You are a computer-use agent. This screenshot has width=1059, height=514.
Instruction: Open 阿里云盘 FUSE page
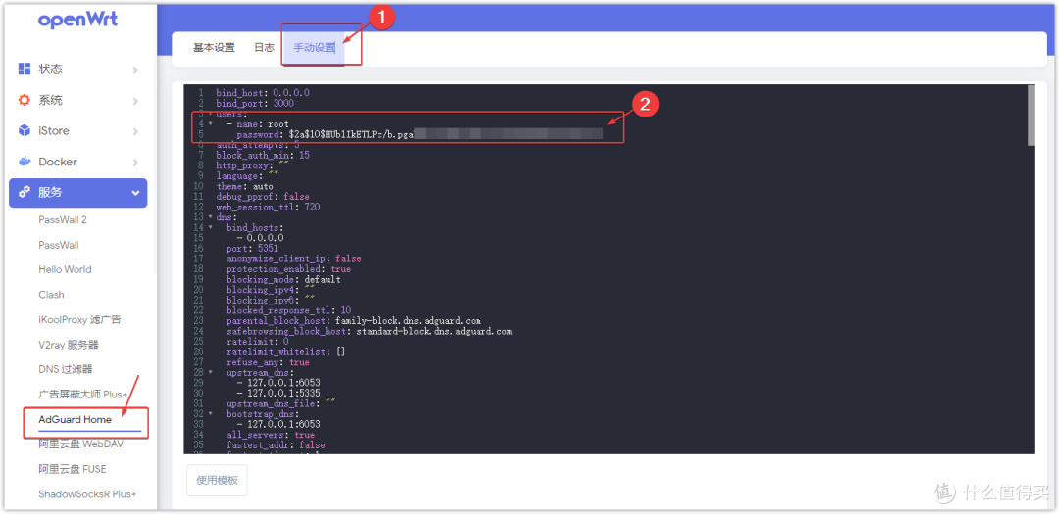point(73,469)
